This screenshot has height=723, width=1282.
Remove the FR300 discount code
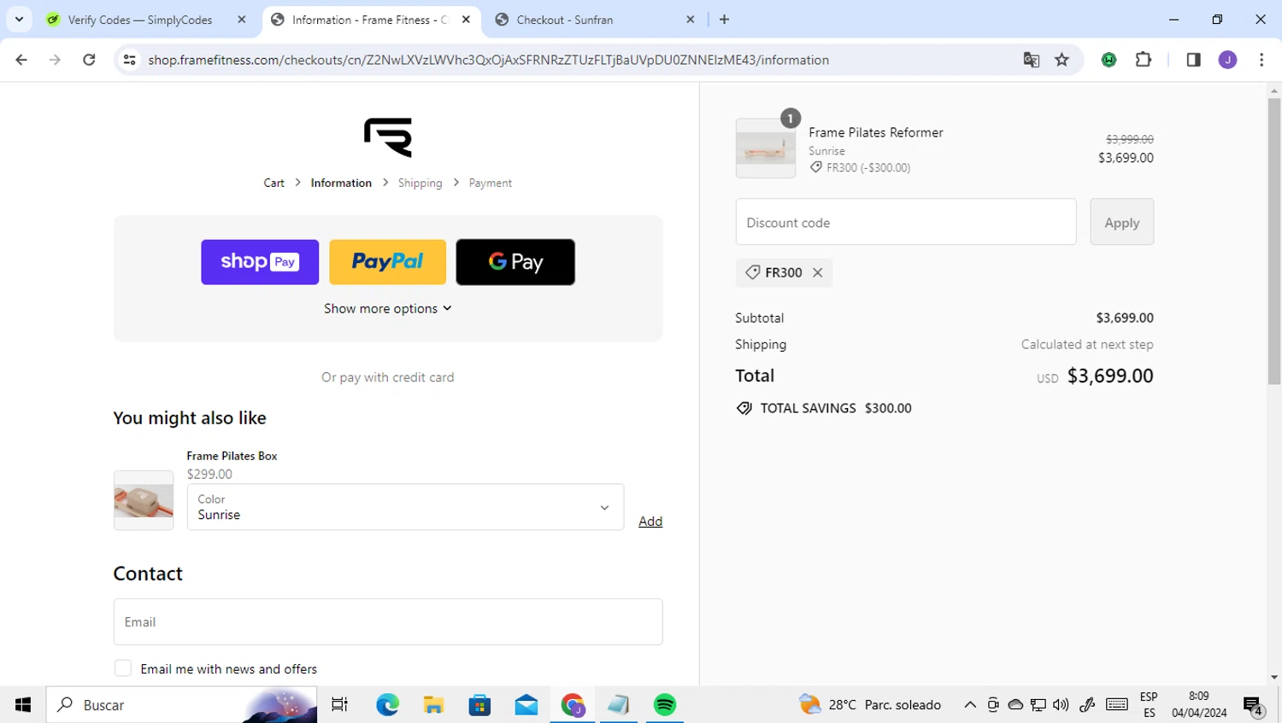pos(818,272)
